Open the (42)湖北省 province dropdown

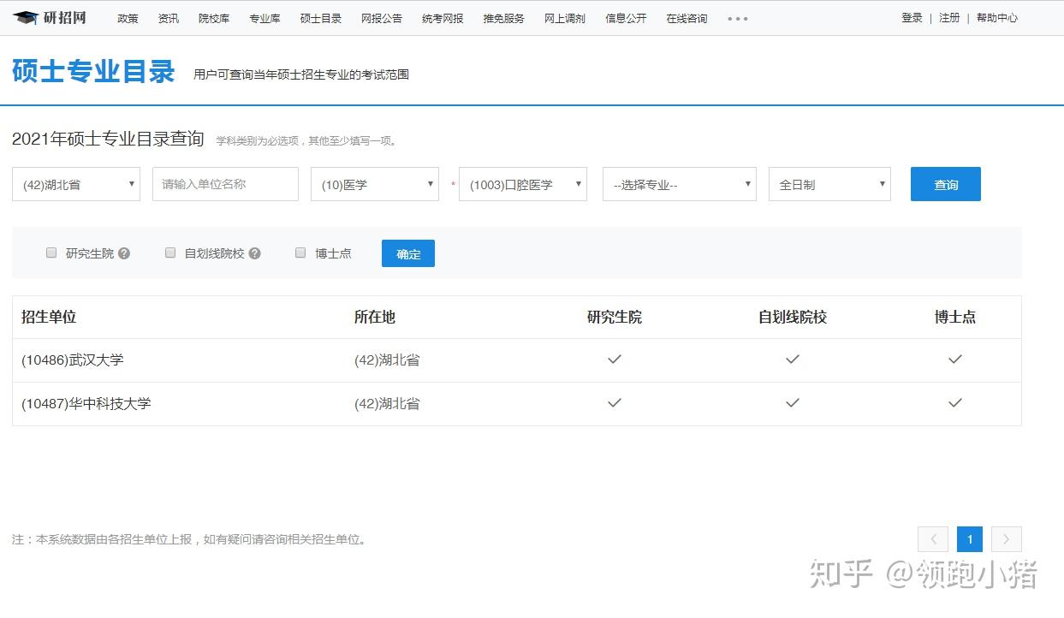[76, 184]
